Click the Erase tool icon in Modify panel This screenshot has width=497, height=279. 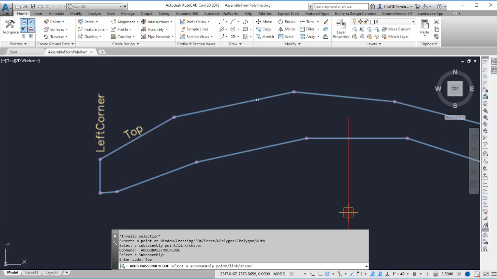coord(326,22)
